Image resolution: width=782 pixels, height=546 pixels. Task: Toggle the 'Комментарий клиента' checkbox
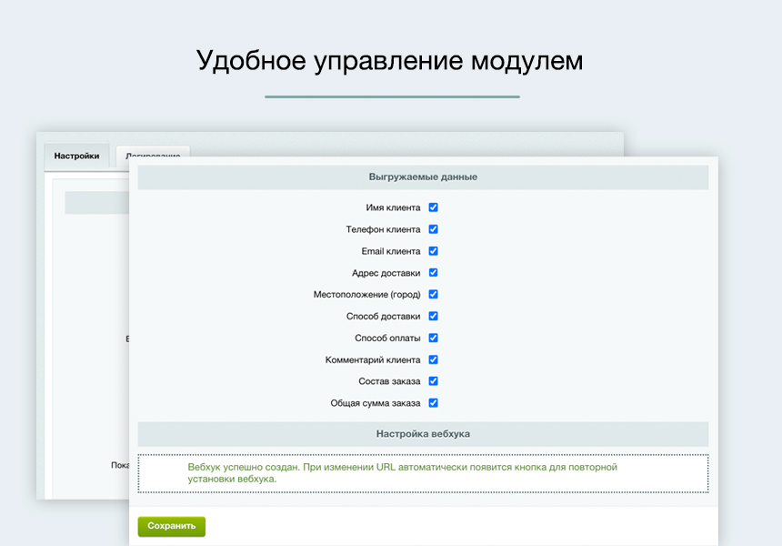(x=434, y=359)
